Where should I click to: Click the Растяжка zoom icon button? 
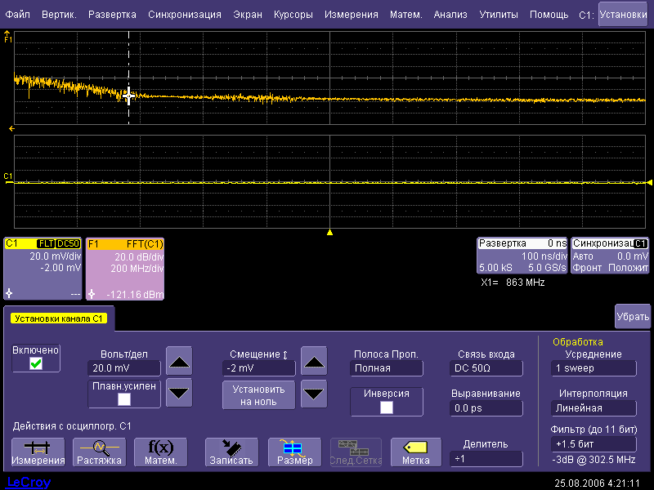click(99, 452)
